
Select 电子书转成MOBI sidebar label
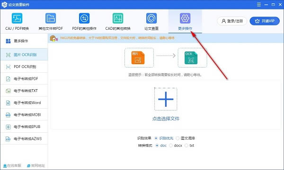(x=27, y=115)
